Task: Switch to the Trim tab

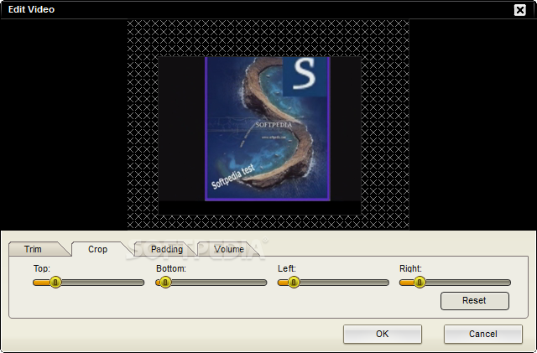Action: [34, 249]
